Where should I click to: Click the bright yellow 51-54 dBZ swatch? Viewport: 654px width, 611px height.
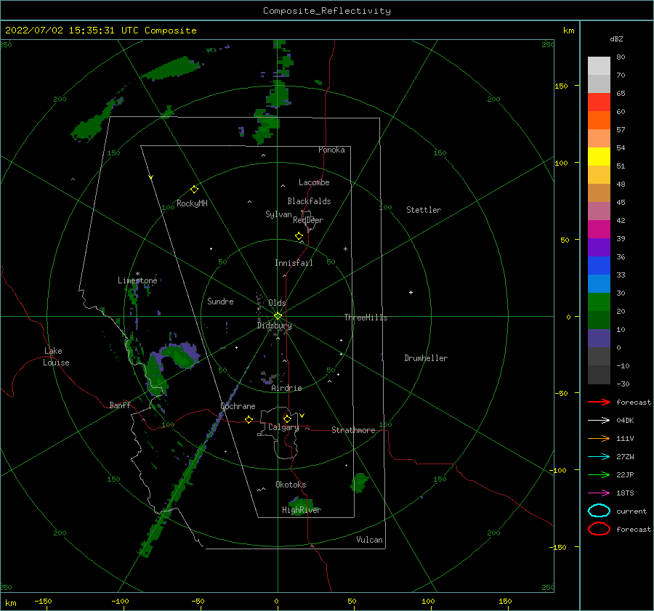(x=599, y=156)
